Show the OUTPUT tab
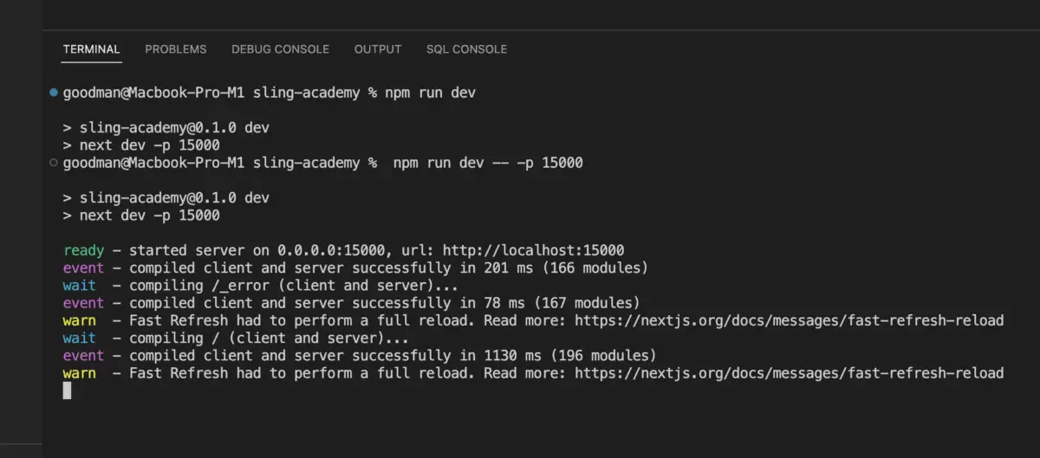 pyautogui.click(x=378, y=49)
